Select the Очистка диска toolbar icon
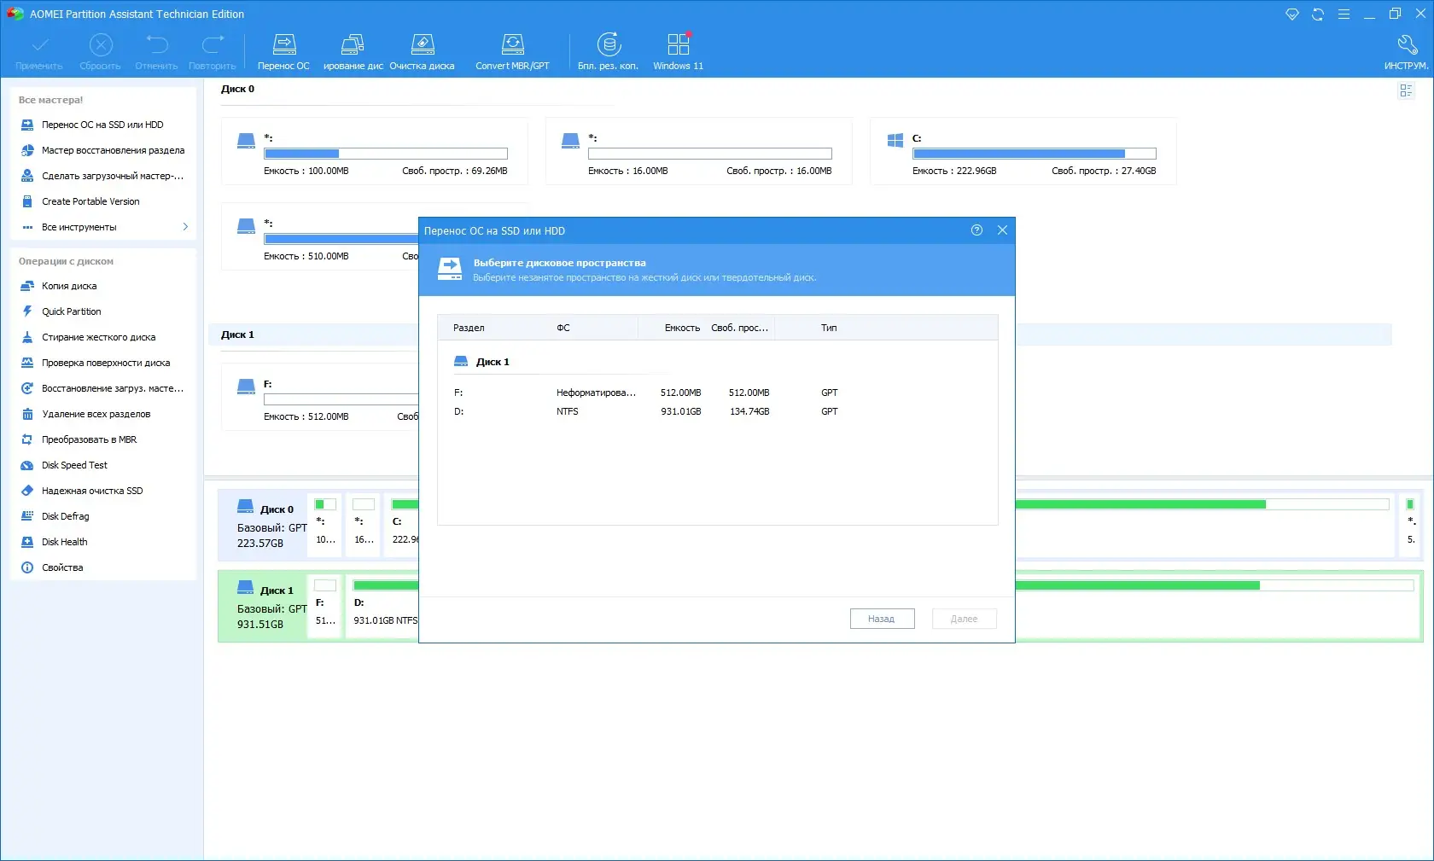 point(422,51)
